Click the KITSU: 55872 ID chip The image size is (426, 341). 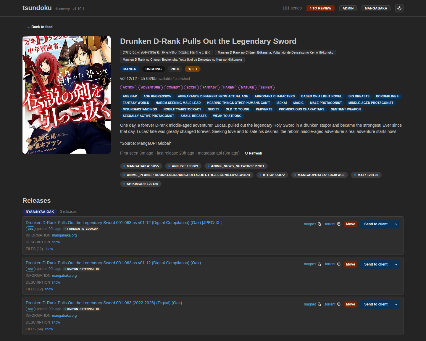pyautogui.click(x=272, y=175)
